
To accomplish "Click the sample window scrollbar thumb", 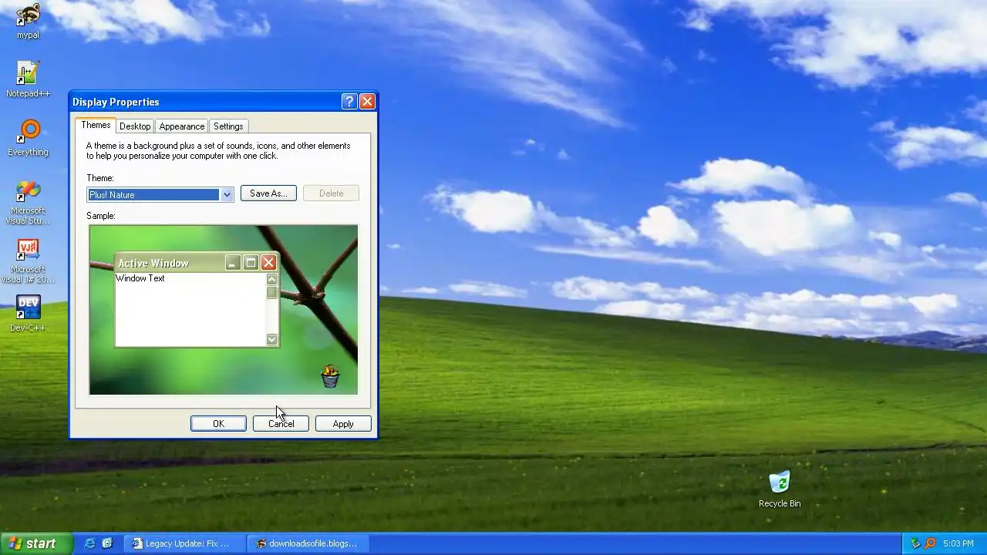I will [x=271, y=292].
